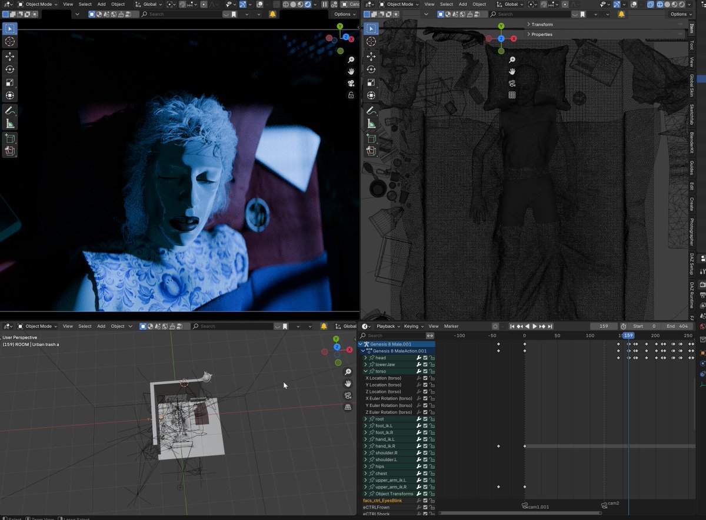Switch to the DAZ Setup sidebar tab
The image size is (706, 520).
pos(692,264)
